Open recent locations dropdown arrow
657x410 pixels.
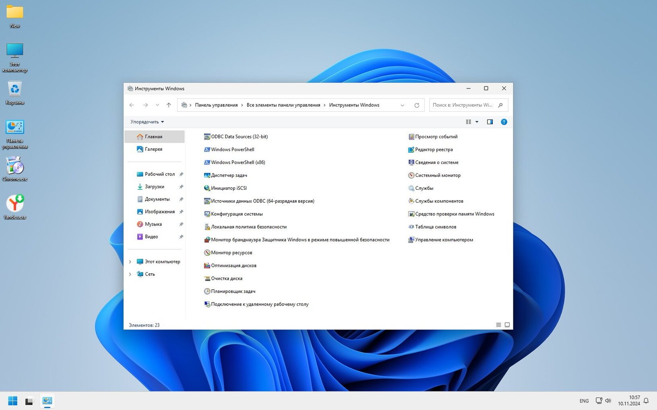(157, 105)
